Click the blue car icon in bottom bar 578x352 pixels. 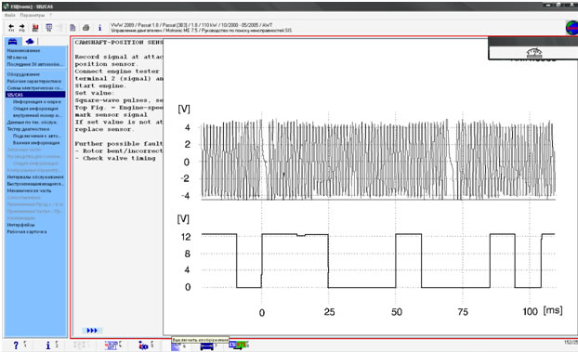point(206,346)
